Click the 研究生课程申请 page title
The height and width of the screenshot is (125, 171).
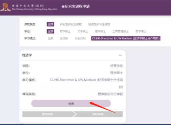[x=77, y=6]
